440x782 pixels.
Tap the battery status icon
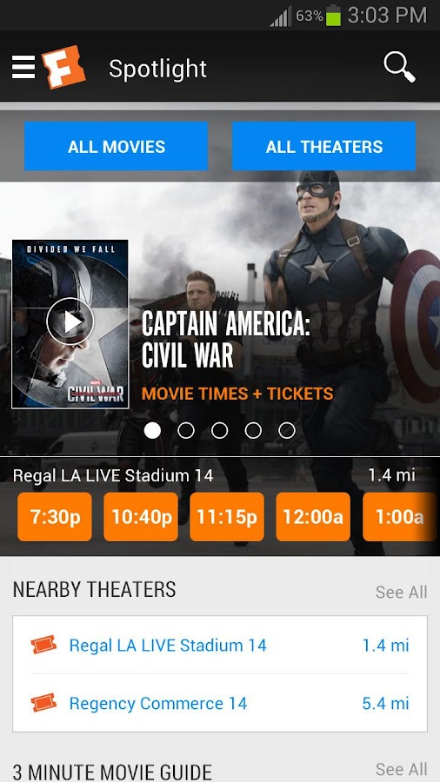pos(333,16)
